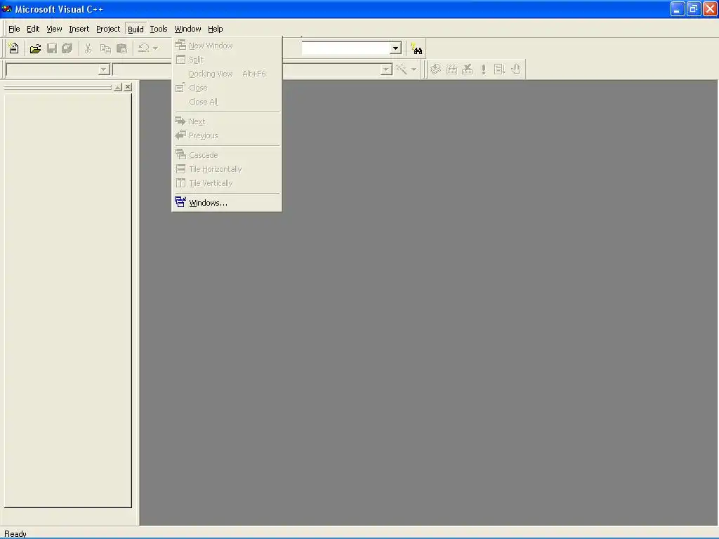This screenshot has height=539, width=719.
Task: Minimize the Visual C++ window
Action: (678, 8)
